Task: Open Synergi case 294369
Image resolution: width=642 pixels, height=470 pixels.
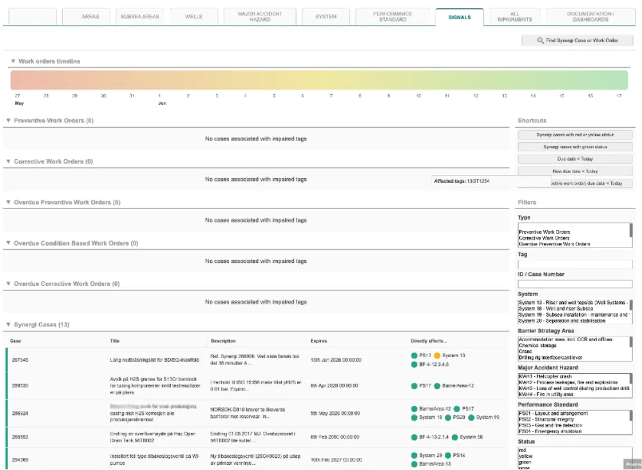Action: (x=20, y=460)
